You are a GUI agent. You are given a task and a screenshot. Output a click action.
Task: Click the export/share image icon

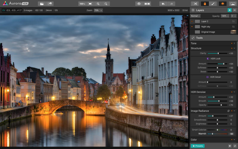[x=50, y=4]
